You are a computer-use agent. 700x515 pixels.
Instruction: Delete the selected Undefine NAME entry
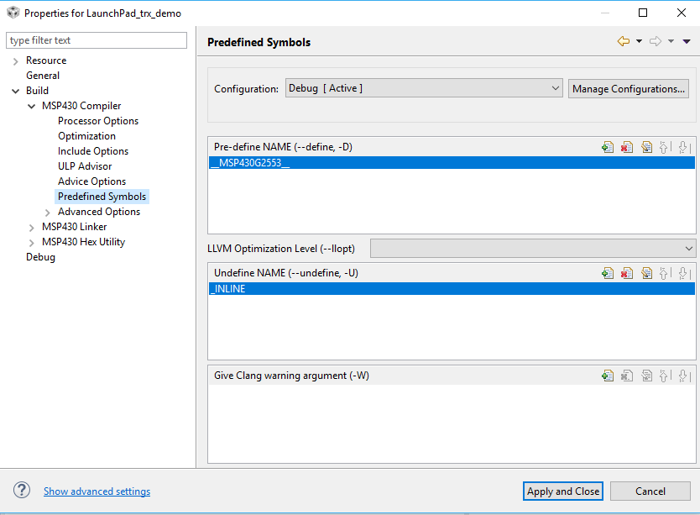pyautogui.click(x=627, y=273)
